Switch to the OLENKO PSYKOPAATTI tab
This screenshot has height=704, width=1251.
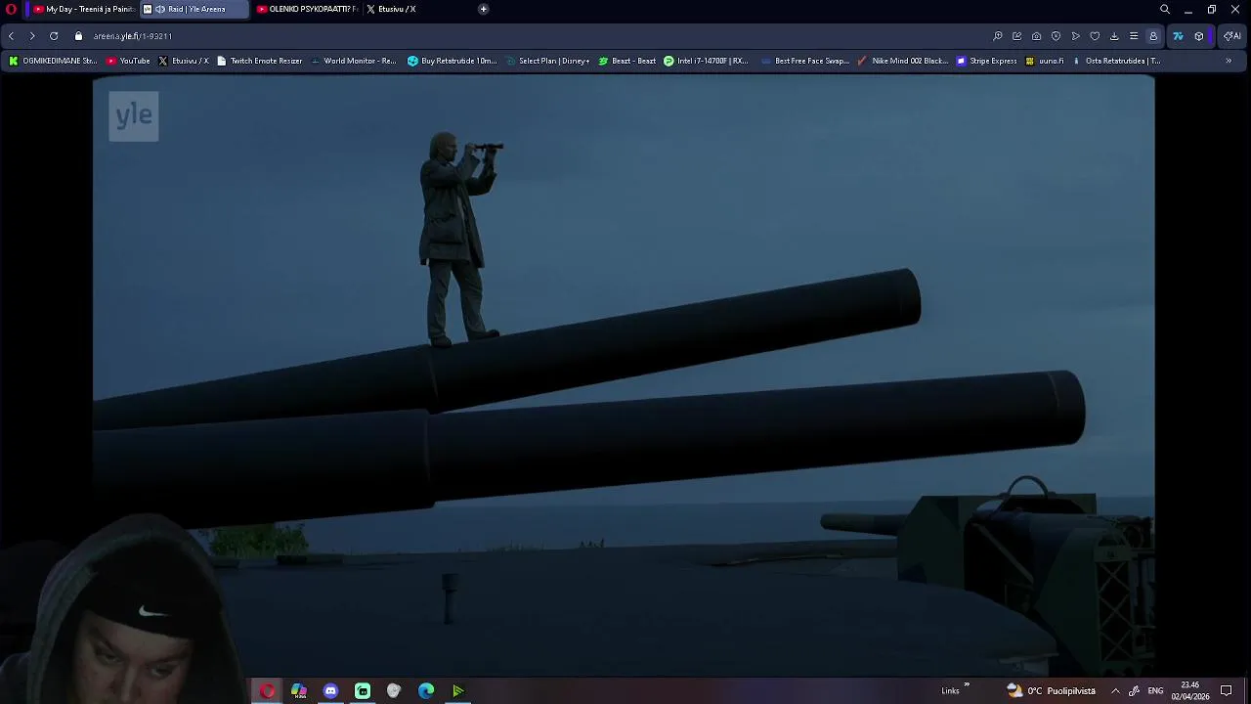click(307, 9)
